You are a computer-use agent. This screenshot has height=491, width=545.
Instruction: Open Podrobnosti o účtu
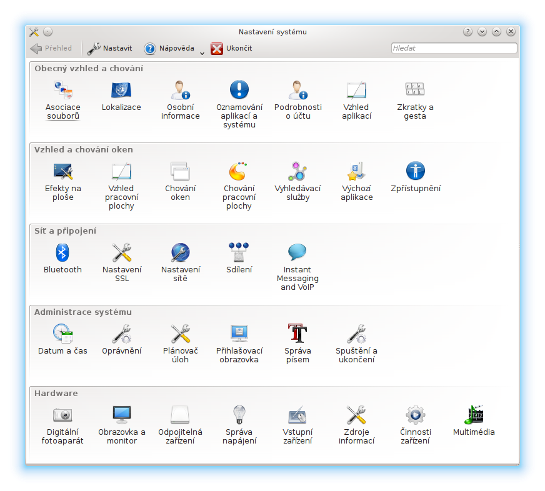[298, 100]
